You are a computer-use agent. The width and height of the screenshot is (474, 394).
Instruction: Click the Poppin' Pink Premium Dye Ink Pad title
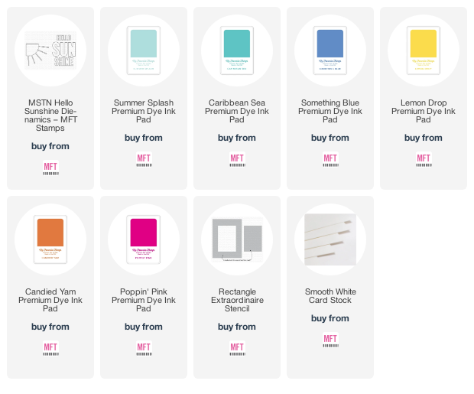click(144, 300)
